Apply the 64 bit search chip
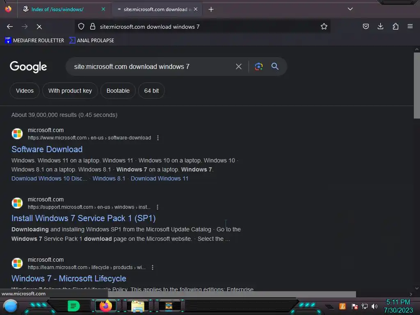The image size is (420, 315). (x=151, y=91)
